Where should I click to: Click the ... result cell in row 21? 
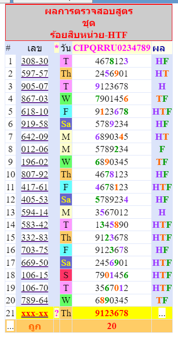162,313
